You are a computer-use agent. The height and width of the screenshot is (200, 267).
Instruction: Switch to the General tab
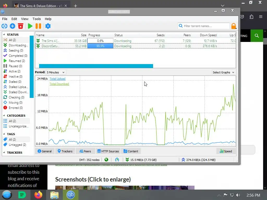44,151
